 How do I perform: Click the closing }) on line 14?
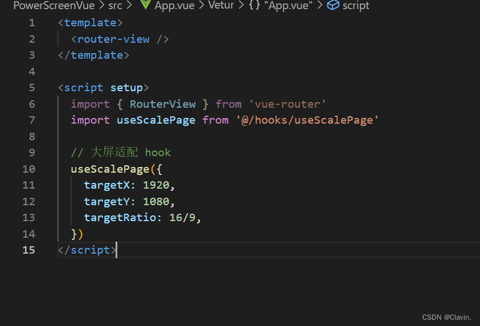tap(77, 234)
